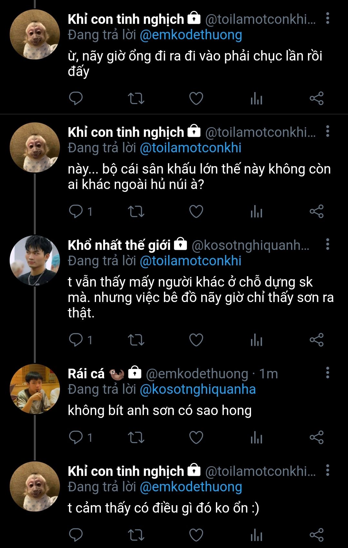Open @emkodethuong mention in the first tweet
Viewport: 348px width, 548px height.
pos(191,35)
